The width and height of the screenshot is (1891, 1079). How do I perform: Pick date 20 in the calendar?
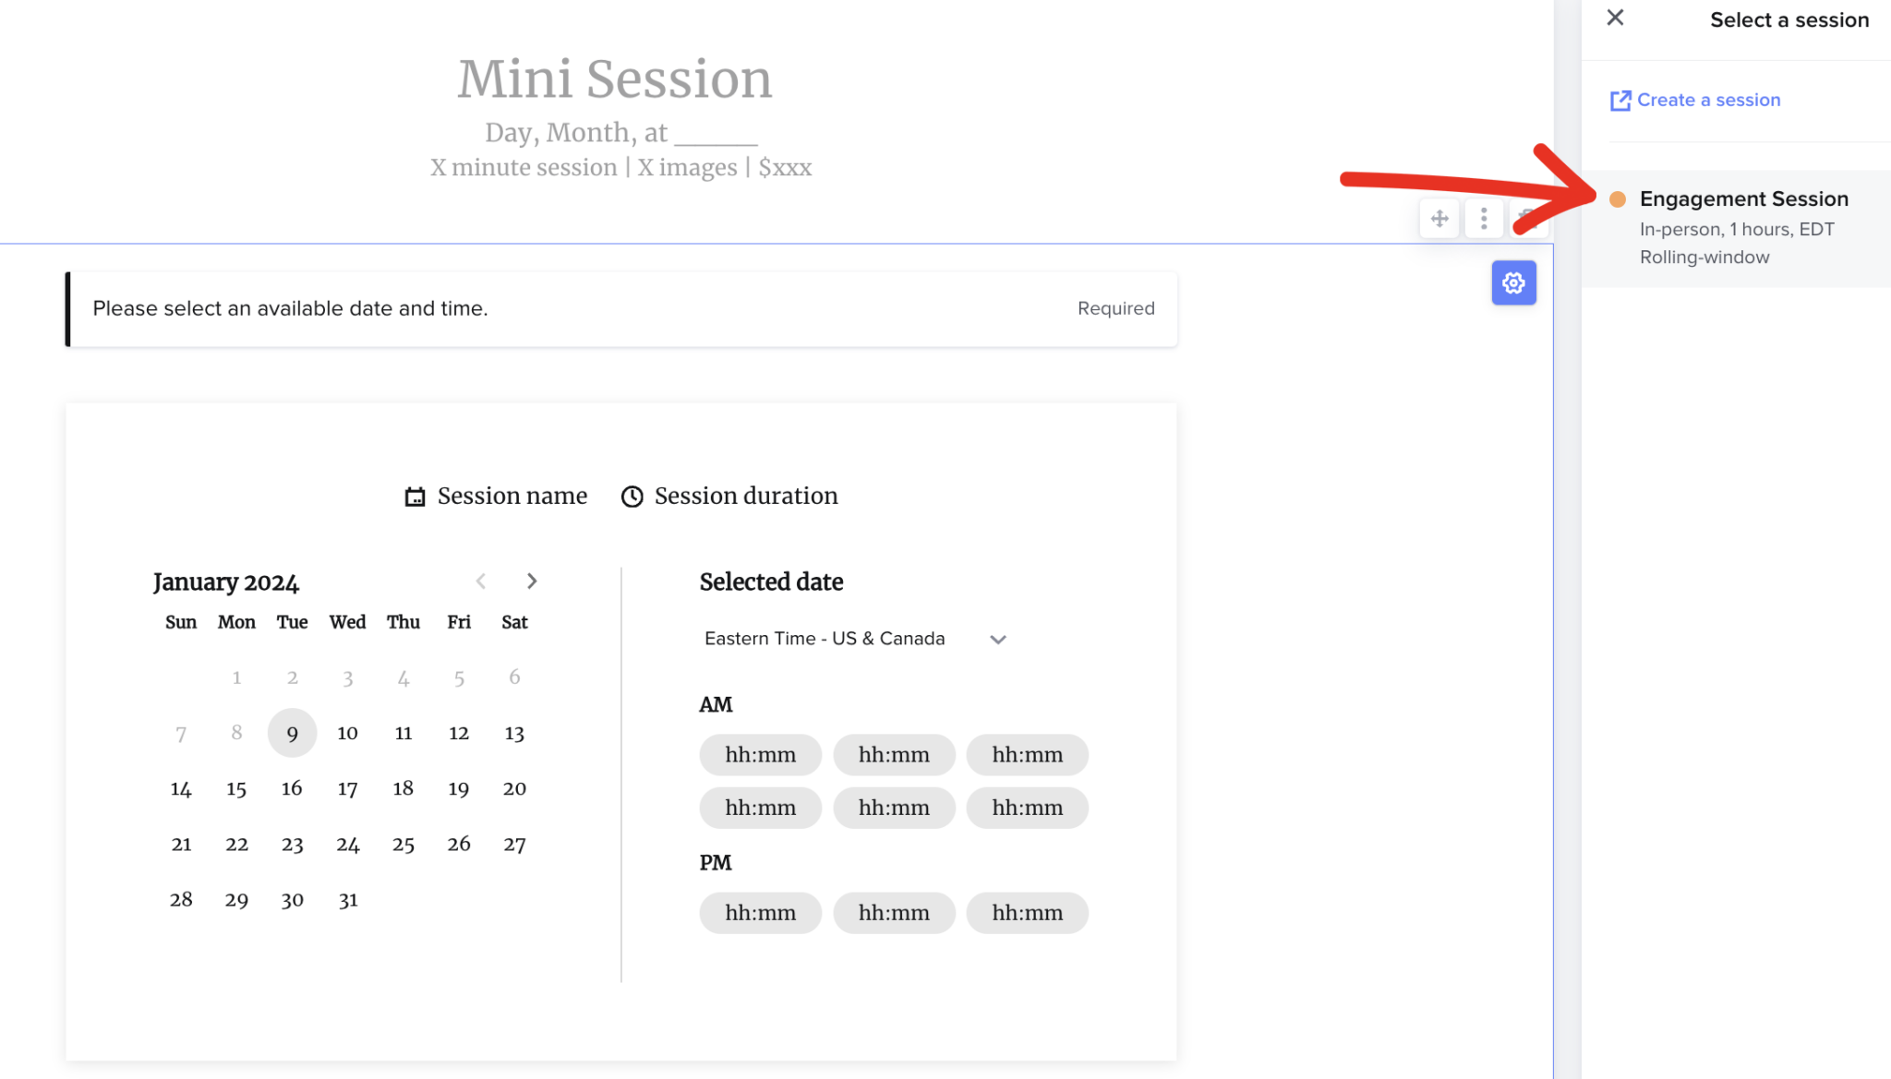514,788
